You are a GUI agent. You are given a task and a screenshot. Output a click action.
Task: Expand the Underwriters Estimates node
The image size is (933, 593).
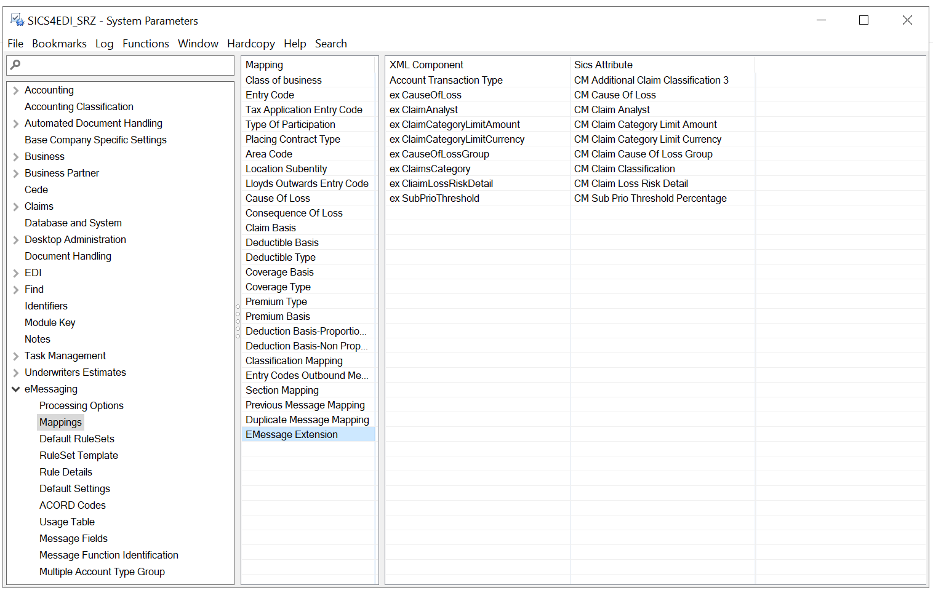pyautogui.click(x=15, y=372)
